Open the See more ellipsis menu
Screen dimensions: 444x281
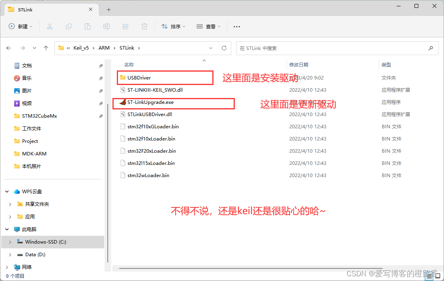point(237,26)
